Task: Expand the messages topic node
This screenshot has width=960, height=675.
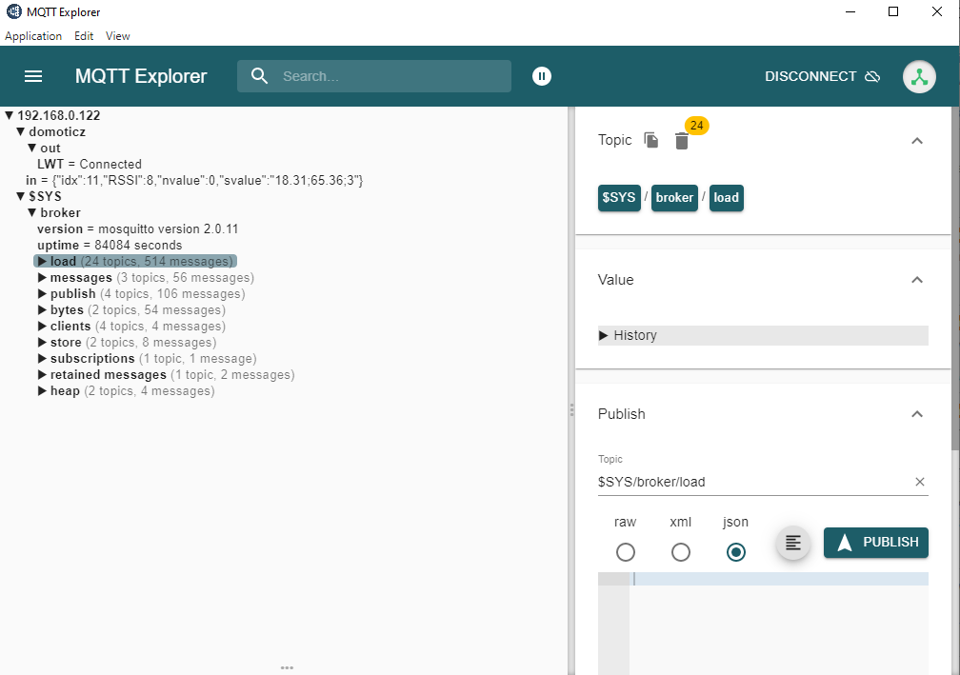Action: click(x=42, y=277)
